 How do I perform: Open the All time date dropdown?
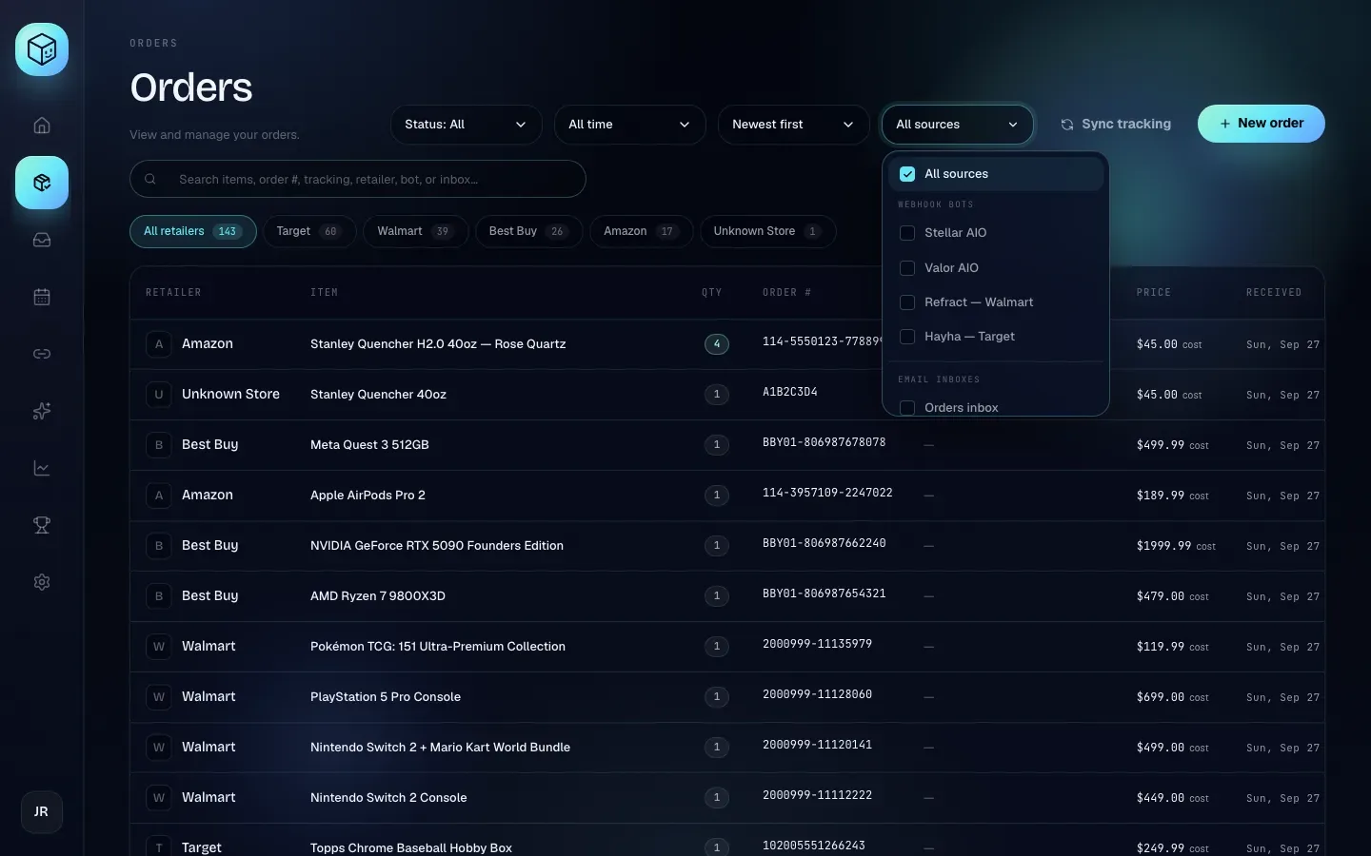point(630,125)
